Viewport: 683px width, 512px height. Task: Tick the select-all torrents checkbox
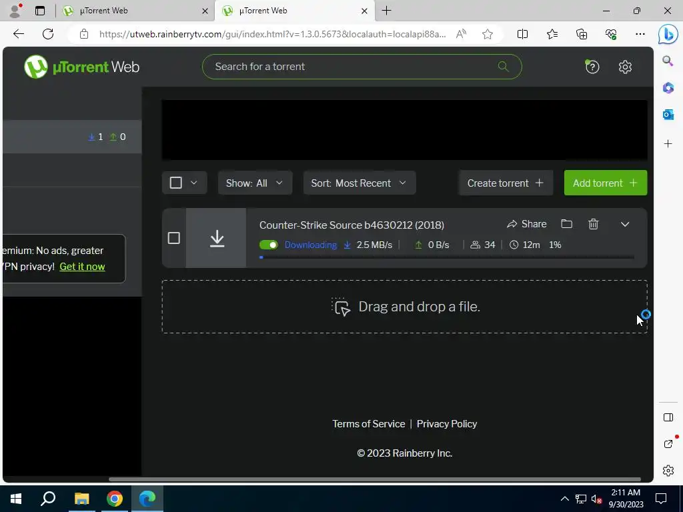(x=176, y=183)
